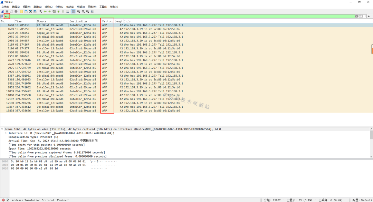Image resolution: width=373 pixels, height=202 pixels.
Task: Sort by Protocol column header
Action: click(107, 21)
